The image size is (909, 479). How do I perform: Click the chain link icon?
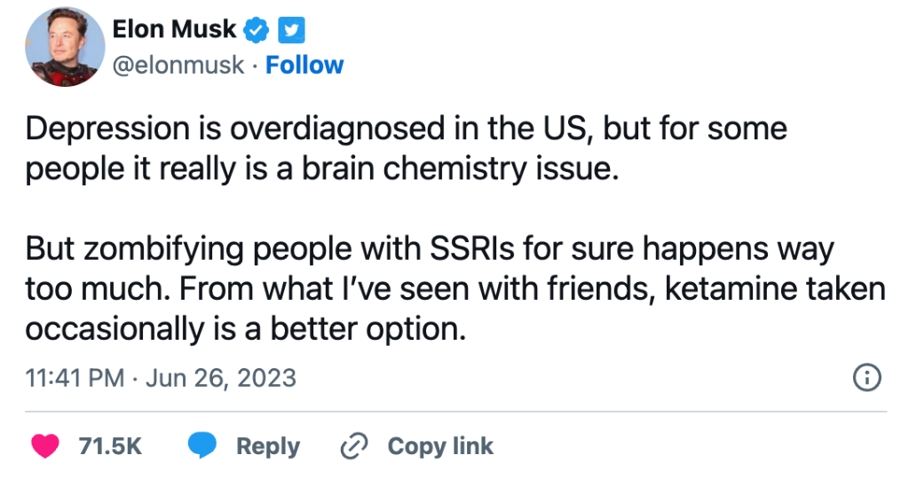354,446
